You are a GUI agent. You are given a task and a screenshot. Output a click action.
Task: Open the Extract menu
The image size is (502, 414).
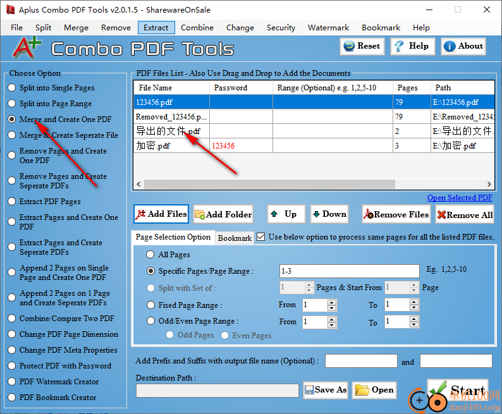click(x=156, y=28)
